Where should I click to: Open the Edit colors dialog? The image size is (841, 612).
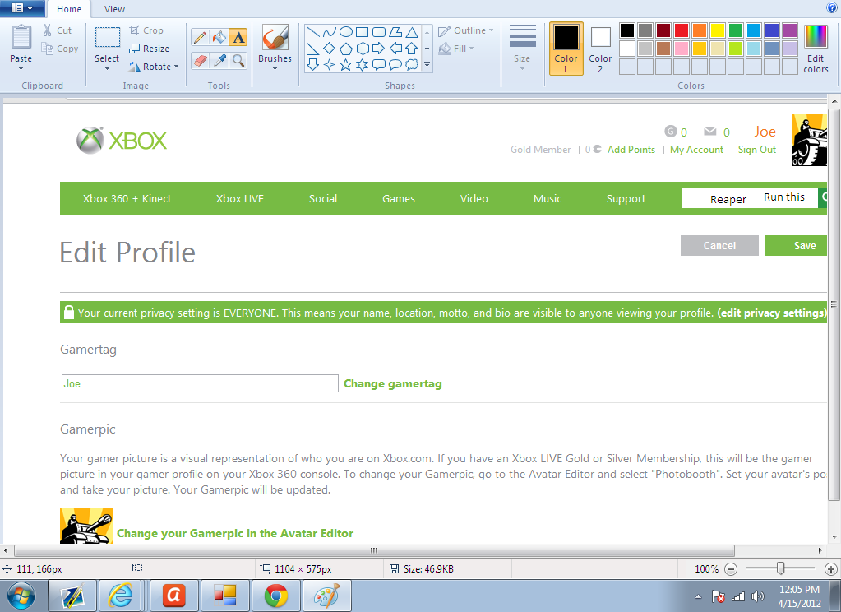point(816,49)
